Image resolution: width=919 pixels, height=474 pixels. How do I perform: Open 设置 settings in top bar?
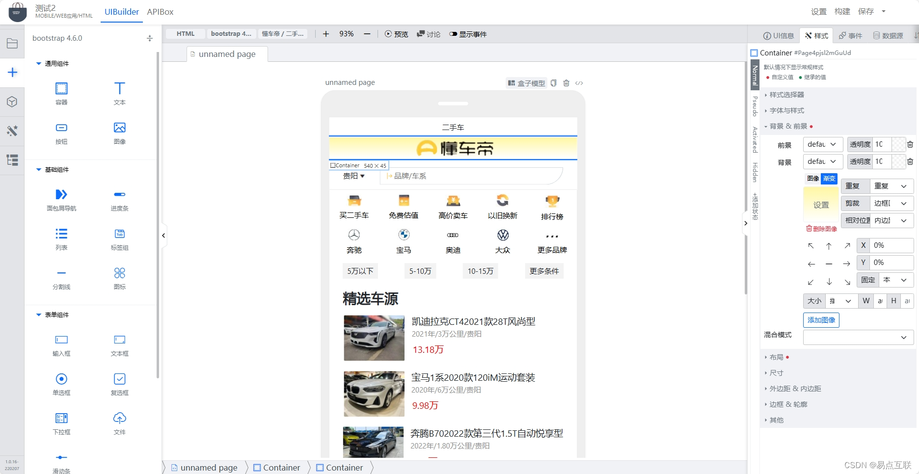pos(819,11)
